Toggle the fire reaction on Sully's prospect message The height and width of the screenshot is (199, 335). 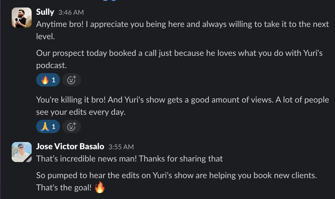coord(48,79)
